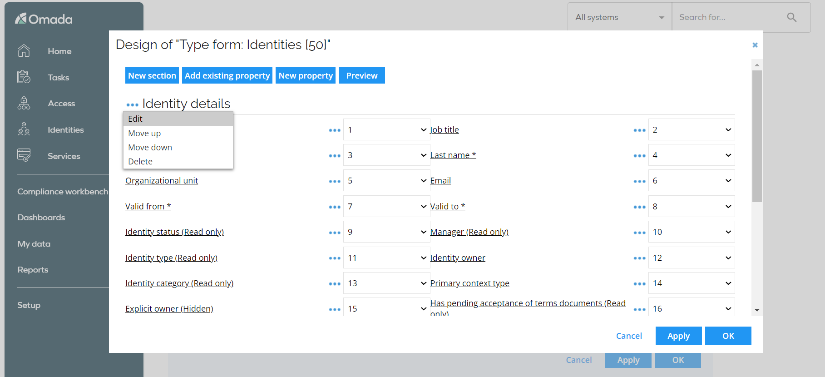Click the Access sidebar icon
Viewport: 825px width, 377px height.
pyautogui.click(x=24, y=104)
